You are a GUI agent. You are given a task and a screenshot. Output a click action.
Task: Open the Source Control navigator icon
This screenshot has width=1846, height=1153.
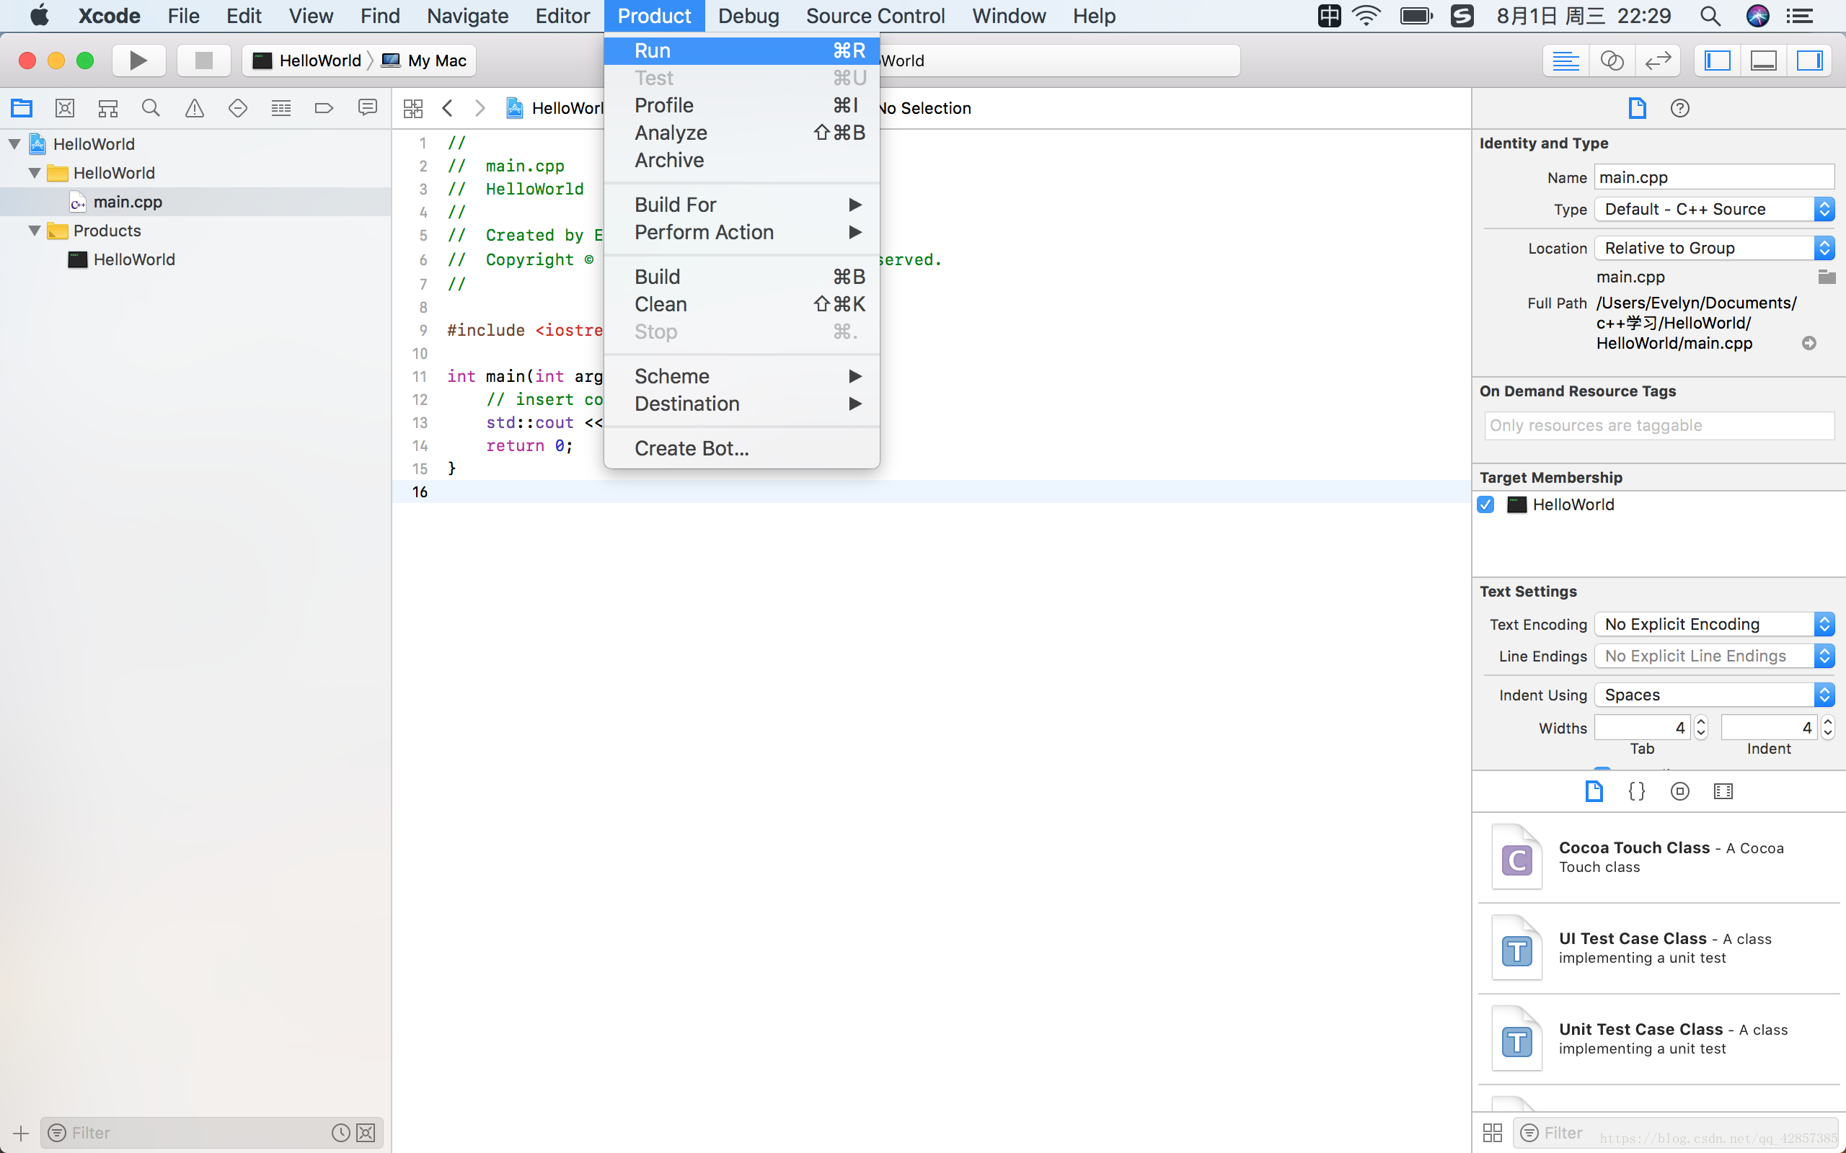pos(65,108)
